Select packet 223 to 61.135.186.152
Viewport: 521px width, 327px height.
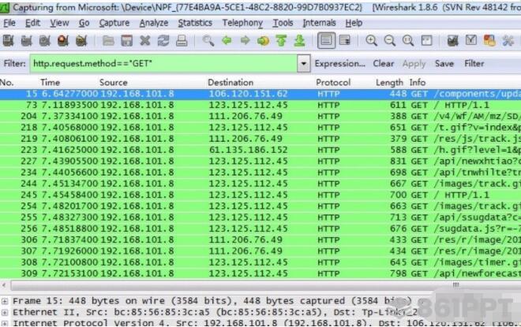click(260, 150)
